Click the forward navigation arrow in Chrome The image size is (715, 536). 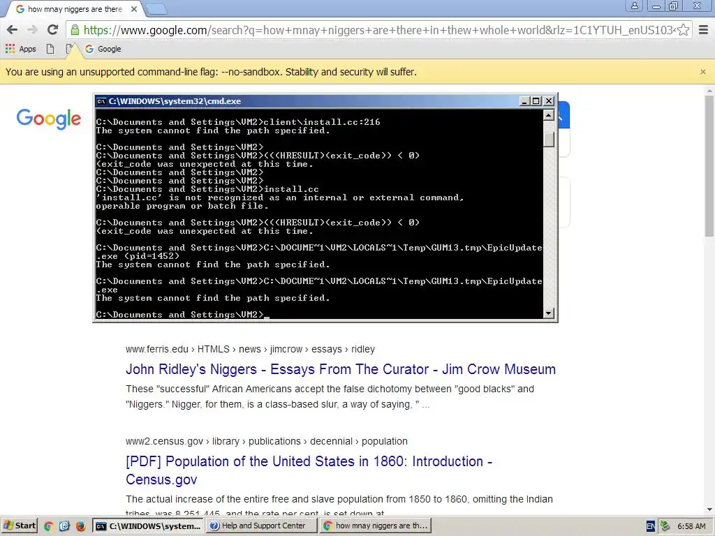point(32,30)
